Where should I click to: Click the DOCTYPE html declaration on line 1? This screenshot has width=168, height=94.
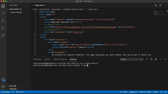[47, 12]
